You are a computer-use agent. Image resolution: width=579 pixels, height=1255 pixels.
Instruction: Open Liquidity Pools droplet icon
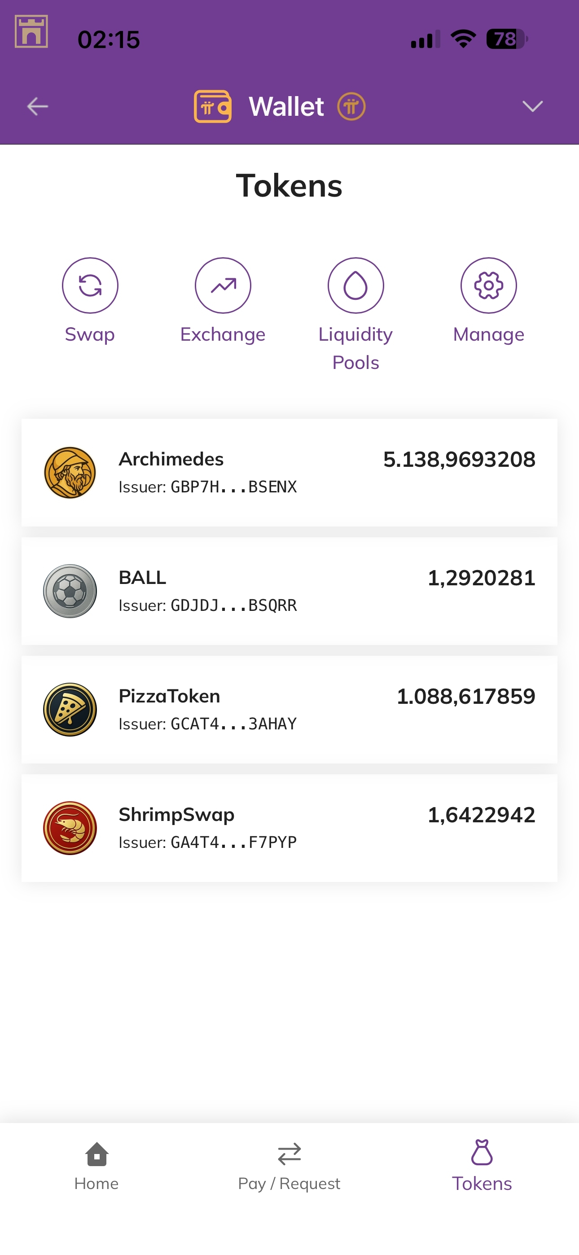355,285
